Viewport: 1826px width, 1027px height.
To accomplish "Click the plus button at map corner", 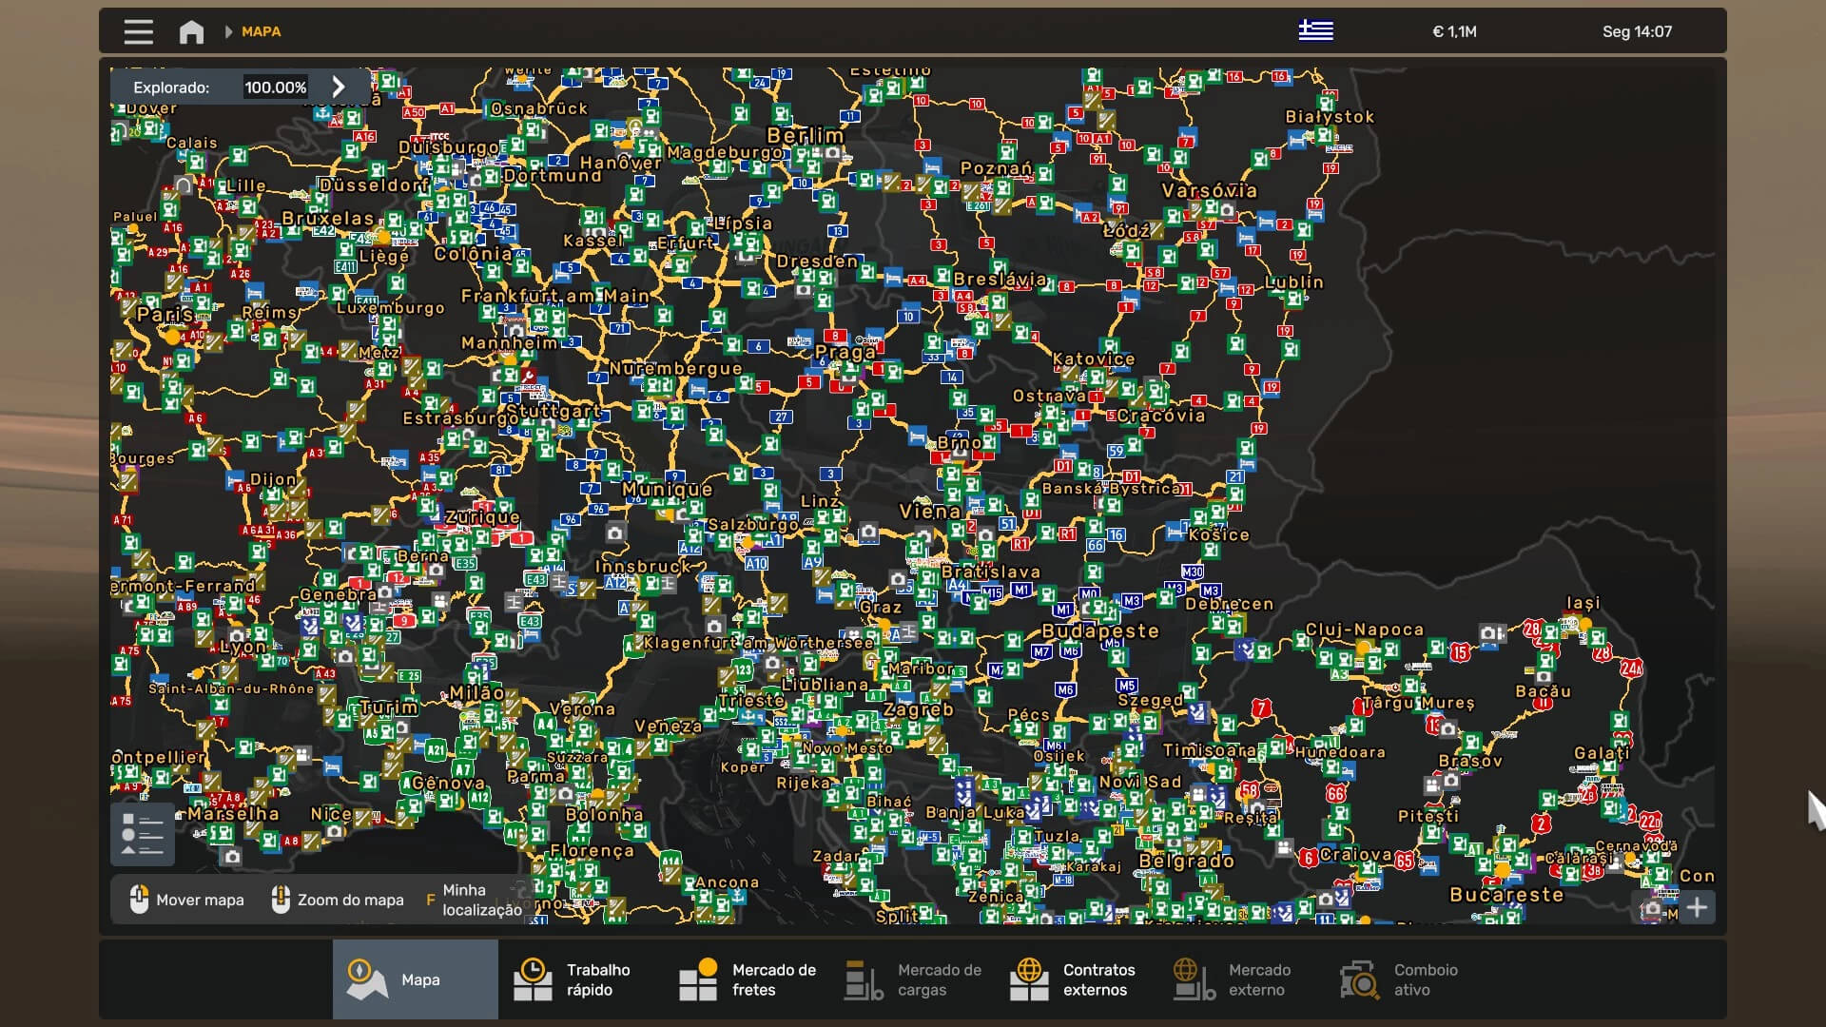I will point(1697,907).
